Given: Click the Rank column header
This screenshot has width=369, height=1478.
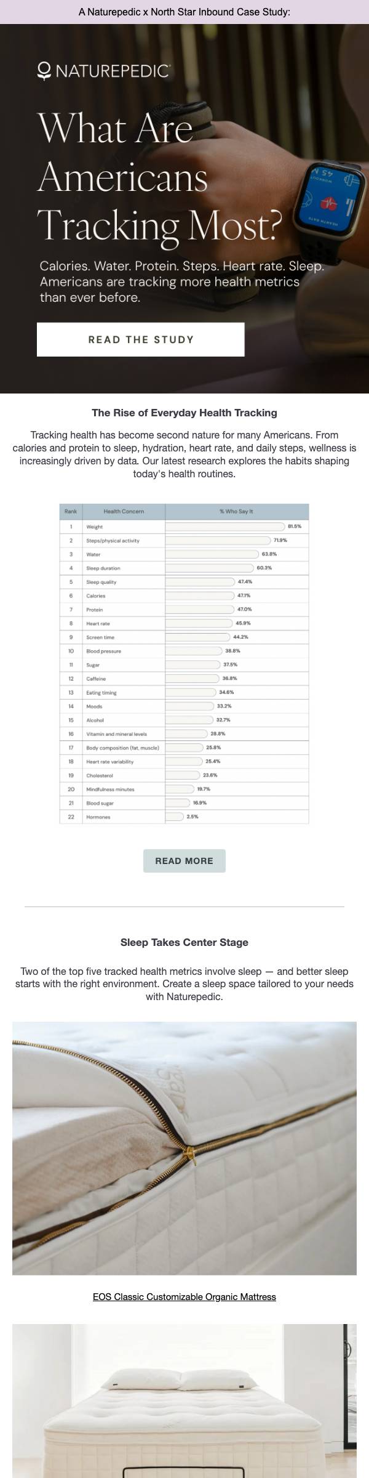Looking at the screenshot, I should point(71,511).
